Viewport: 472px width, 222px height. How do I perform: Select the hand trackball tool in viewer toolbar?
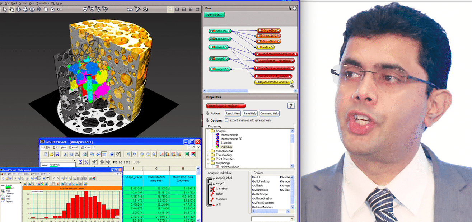click(x=12, y=9)
